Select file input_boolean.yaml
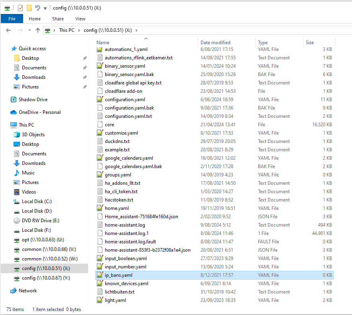The image size is (352, 315). click(x=126, y=258)
